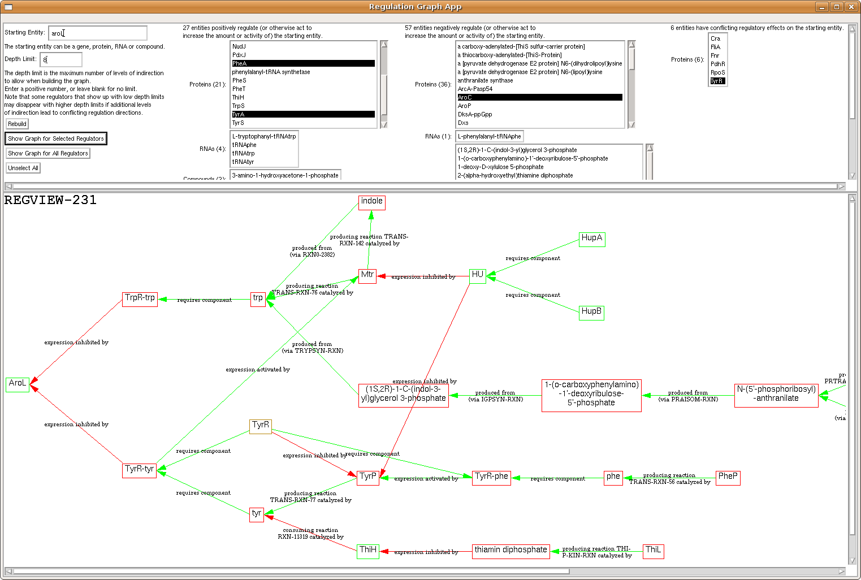
Task: Select DksA-ppGpp in negative proteins list
Action: coord(540,114)
